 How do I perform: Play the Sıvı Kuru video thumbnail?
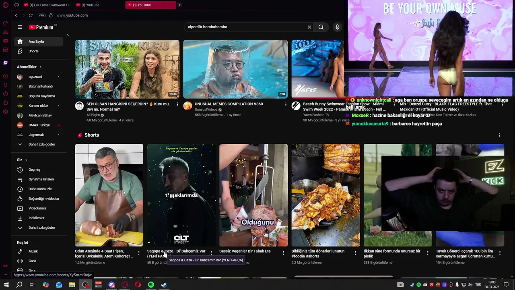tap(127, 69)
